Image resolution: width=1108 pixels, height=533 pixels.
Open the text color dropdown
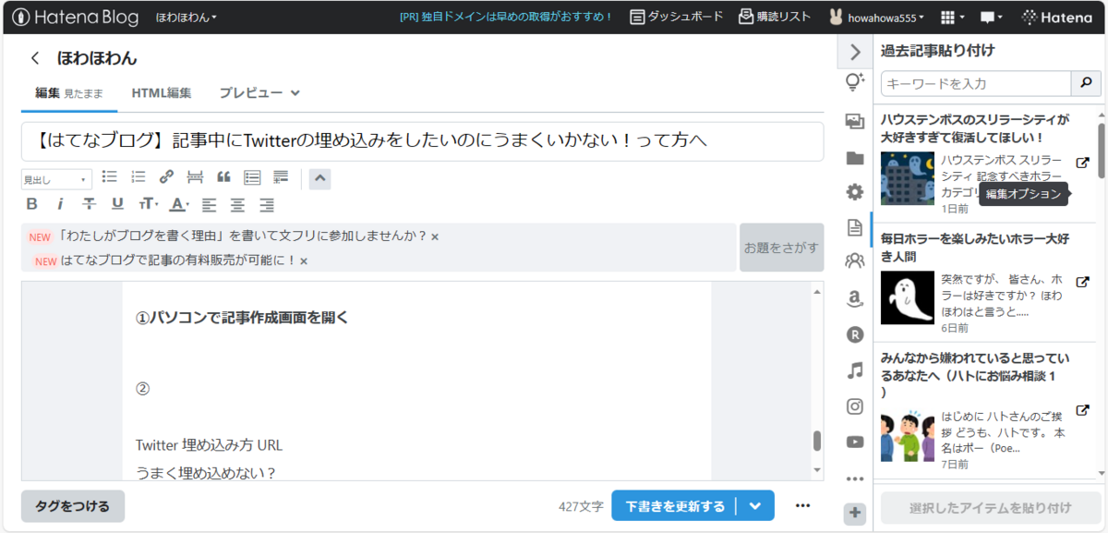pos(179,204)
